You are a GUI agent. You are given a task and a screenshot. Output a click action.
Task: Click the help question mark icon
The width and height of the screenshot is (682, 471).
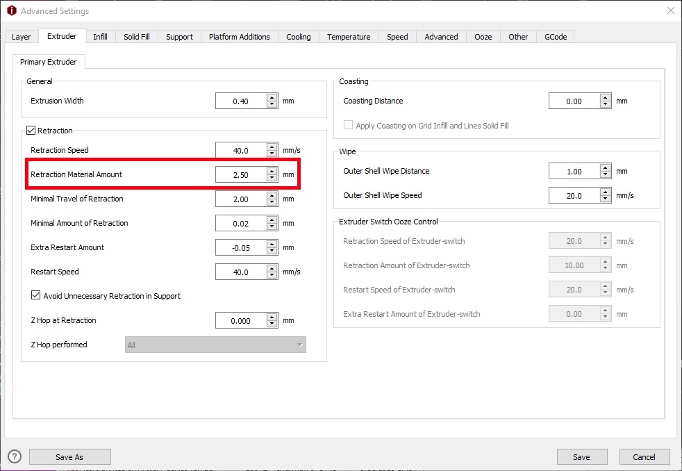pos(15,456)
